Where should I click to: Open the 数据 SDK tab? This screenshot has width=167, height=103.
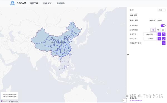click(47, 3)
